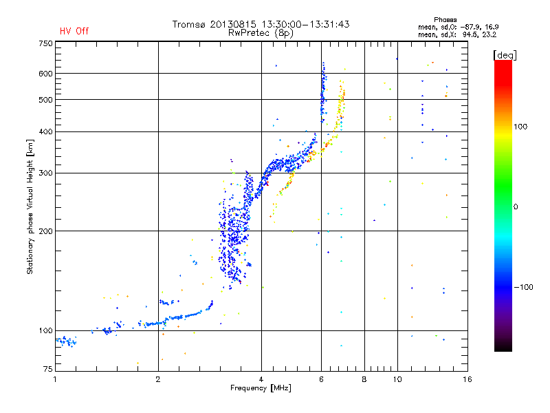
Task: Click the y-axis tick label '75'
Action: pyautogui.click(x=48, y=369)
